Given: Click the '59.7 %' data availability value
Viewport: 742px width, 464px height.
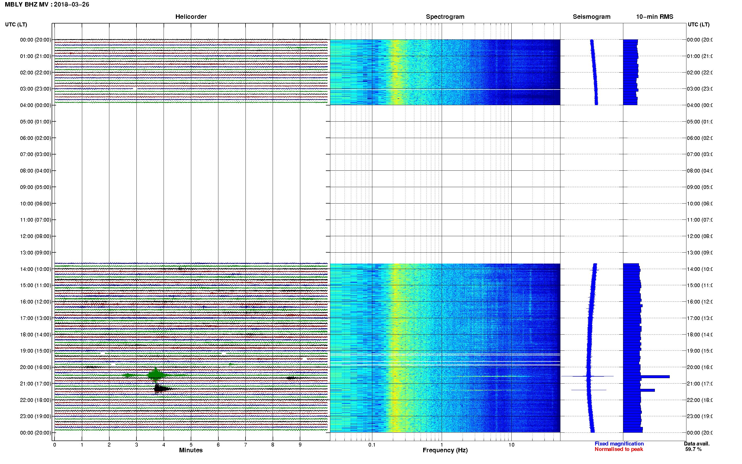Looking at the screenshot, I should 693,449.
